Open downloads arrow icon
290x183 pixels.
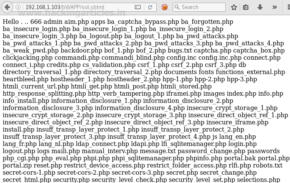[x=260, y=7]
